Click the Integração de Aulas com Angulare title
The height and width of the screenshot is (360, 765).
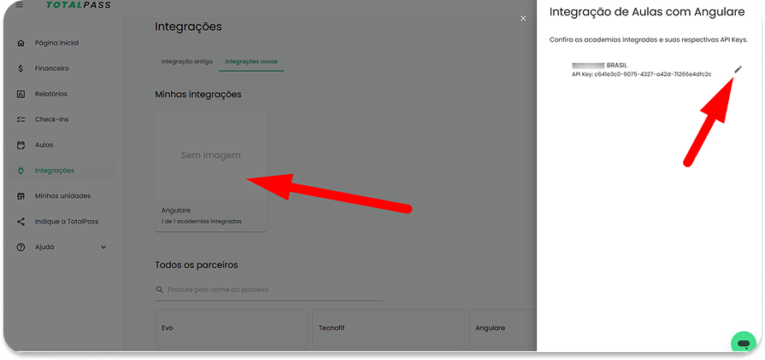pos(647,12)
